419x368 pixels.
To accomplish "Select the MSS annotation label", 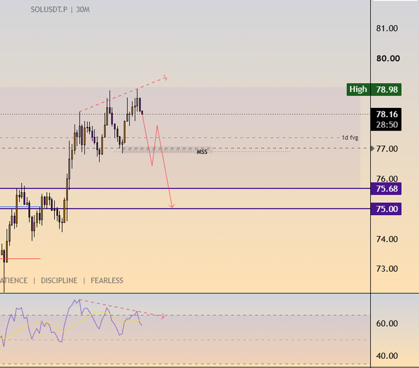I will [x=202, y=152].
